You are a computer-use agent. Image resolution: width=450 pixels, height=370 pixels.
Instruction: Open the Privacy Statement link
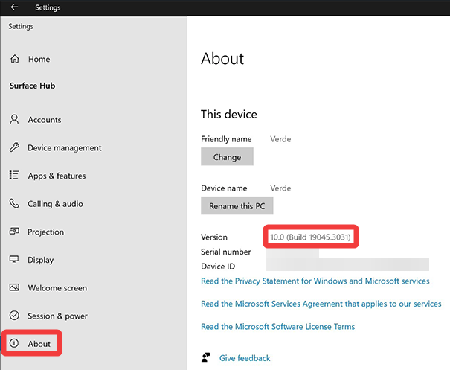(315, 281)
